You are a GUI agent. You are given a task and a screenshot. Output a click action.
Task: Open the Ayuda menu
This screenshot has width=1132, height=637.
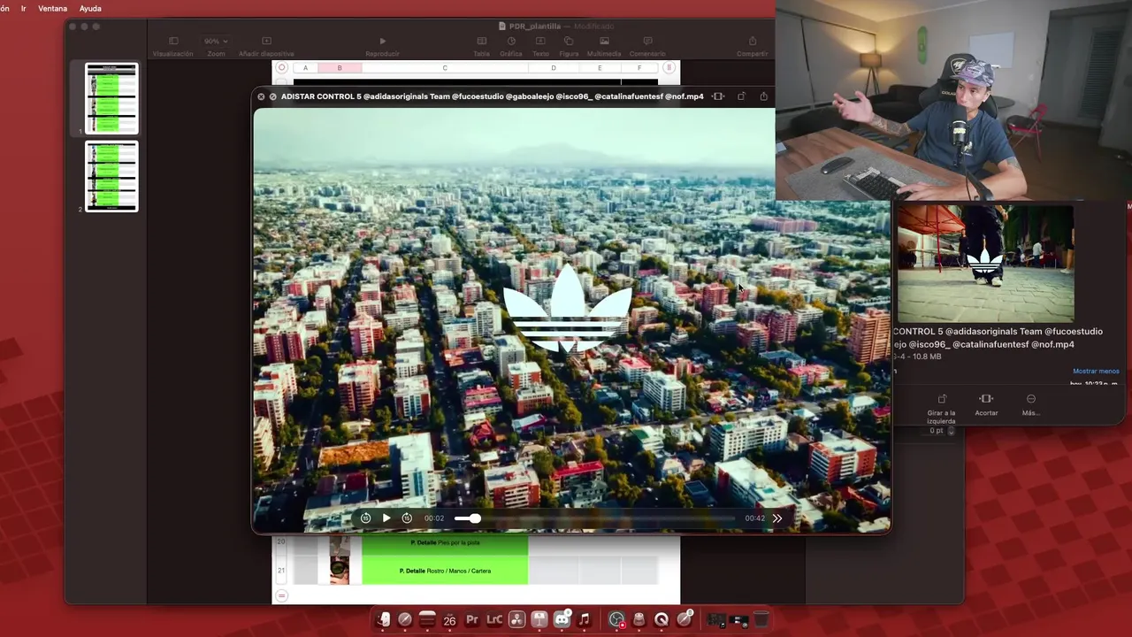90,8
